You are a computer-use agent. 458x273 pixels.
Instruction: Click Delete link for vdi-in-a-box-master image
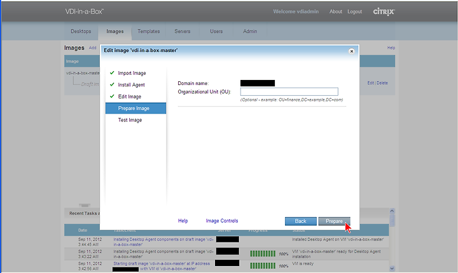[382, 83]
